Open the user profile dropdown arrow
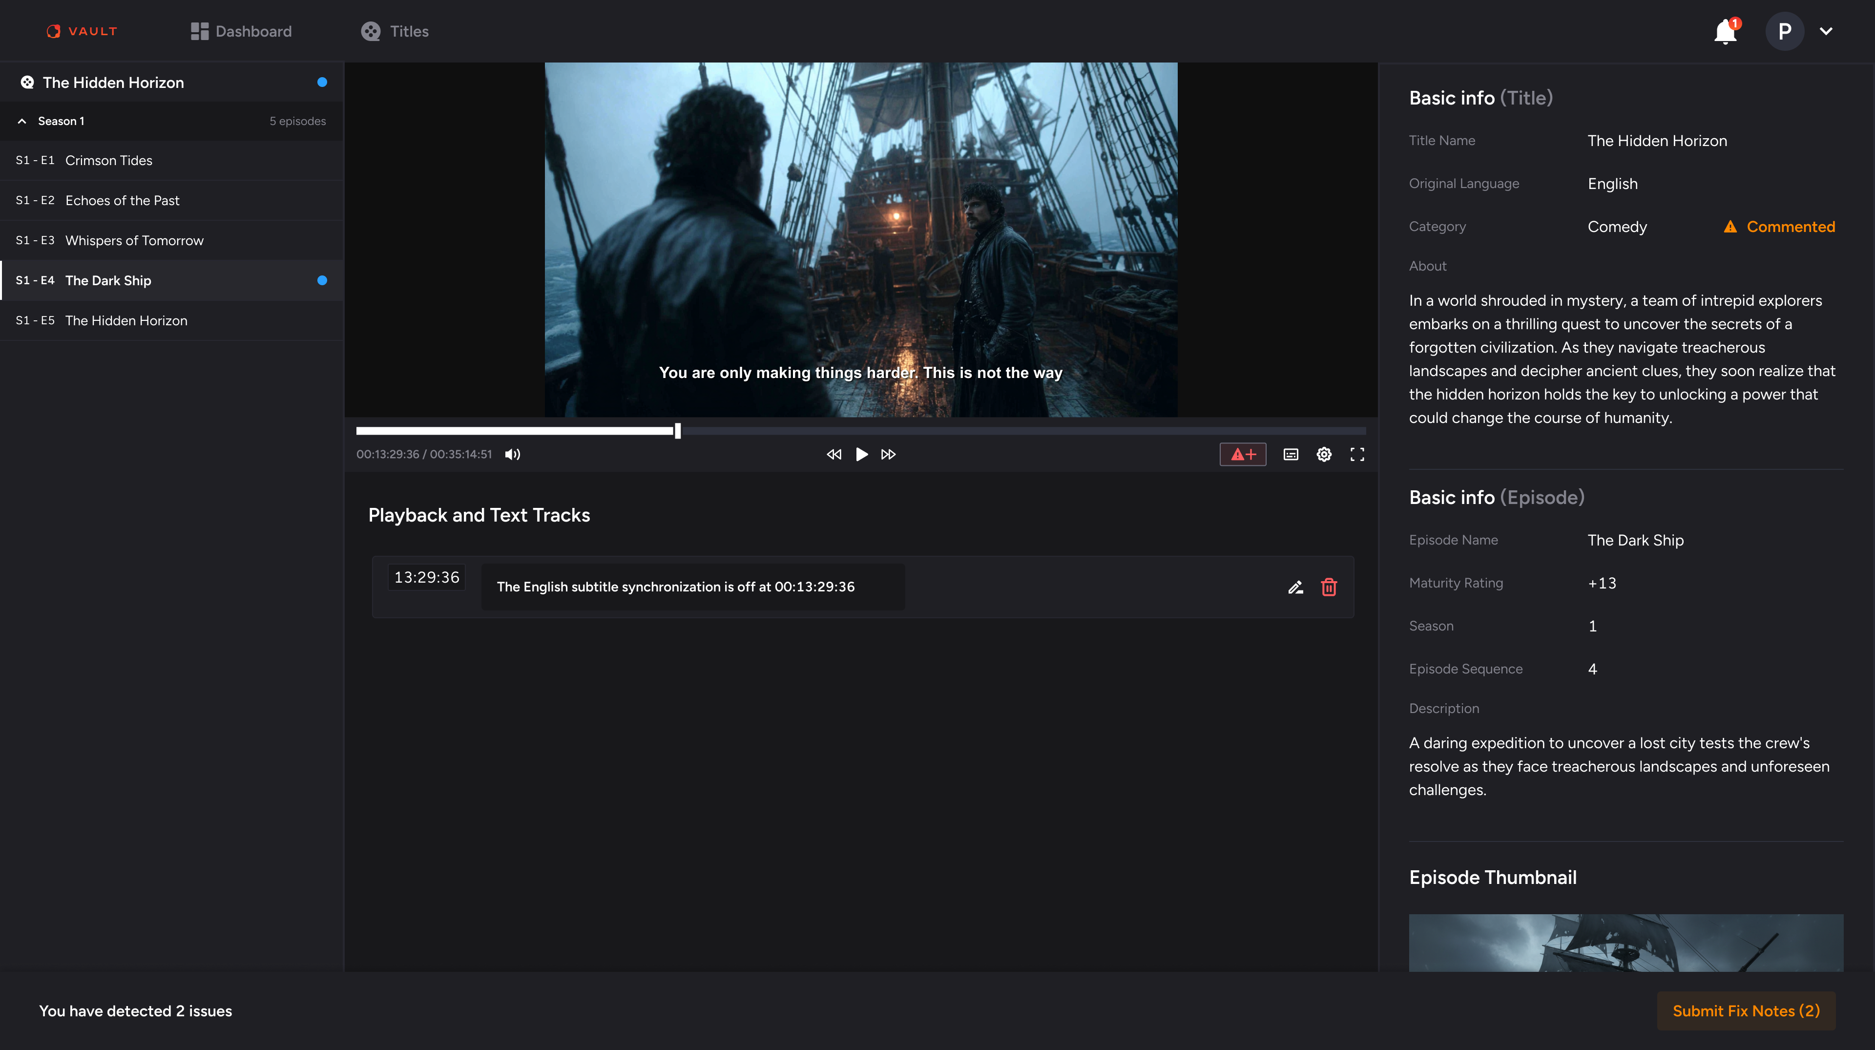 [1826, 31]
